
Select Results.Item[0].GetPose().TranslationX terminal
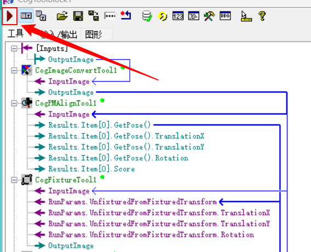point(126,136)
